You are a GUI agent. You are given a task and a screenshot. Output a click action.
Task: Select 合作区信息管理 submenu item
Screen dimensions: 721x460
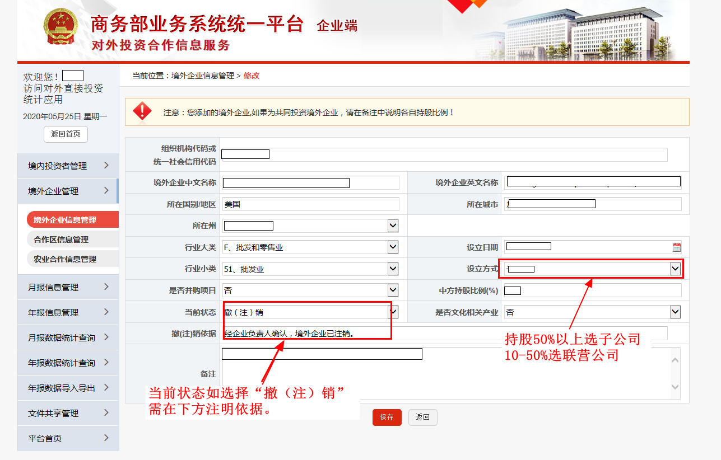point(61,240)
